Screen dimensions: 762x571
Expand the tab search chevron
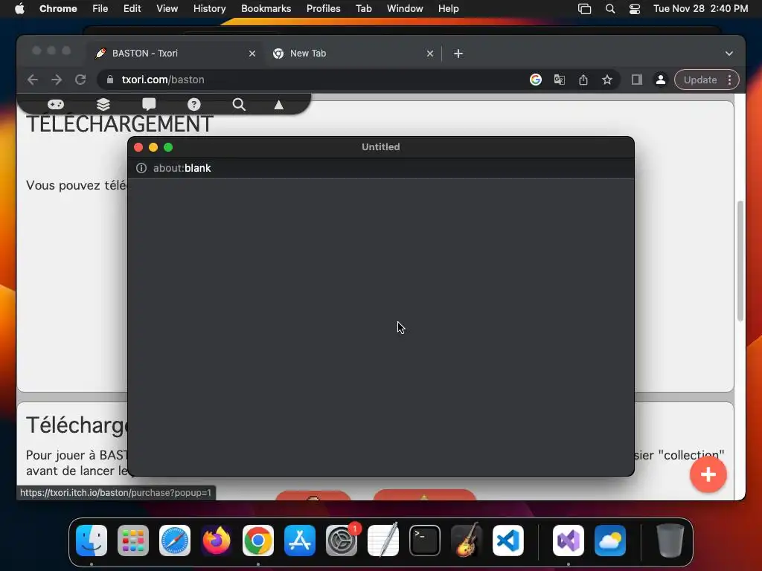[729, 54]
